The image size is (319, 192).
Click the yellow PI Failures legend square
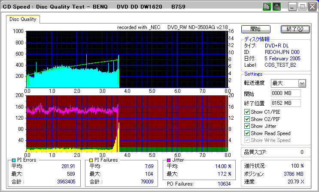click(x=91, y=160)
